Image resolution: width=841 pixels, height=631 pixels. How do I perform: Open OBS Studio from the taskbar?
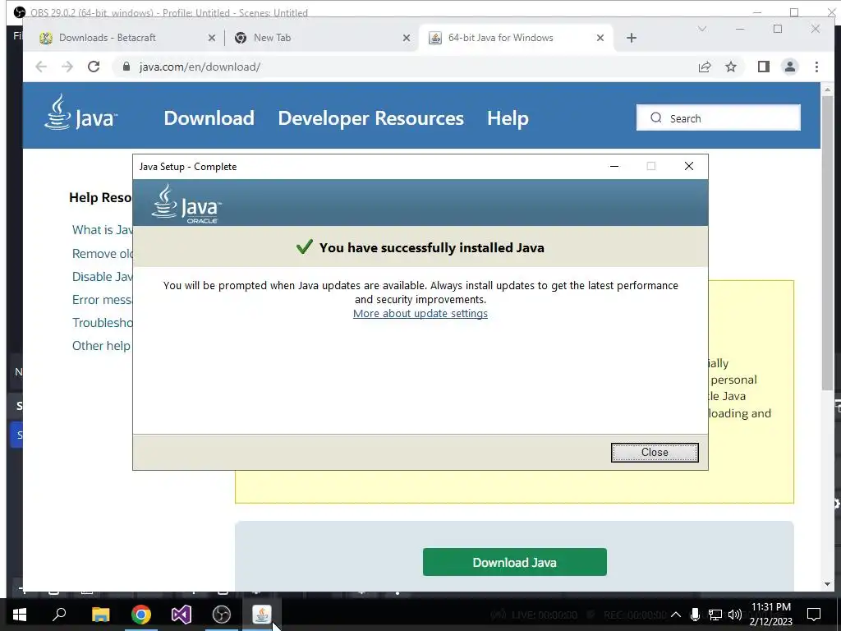pos(222,615)
